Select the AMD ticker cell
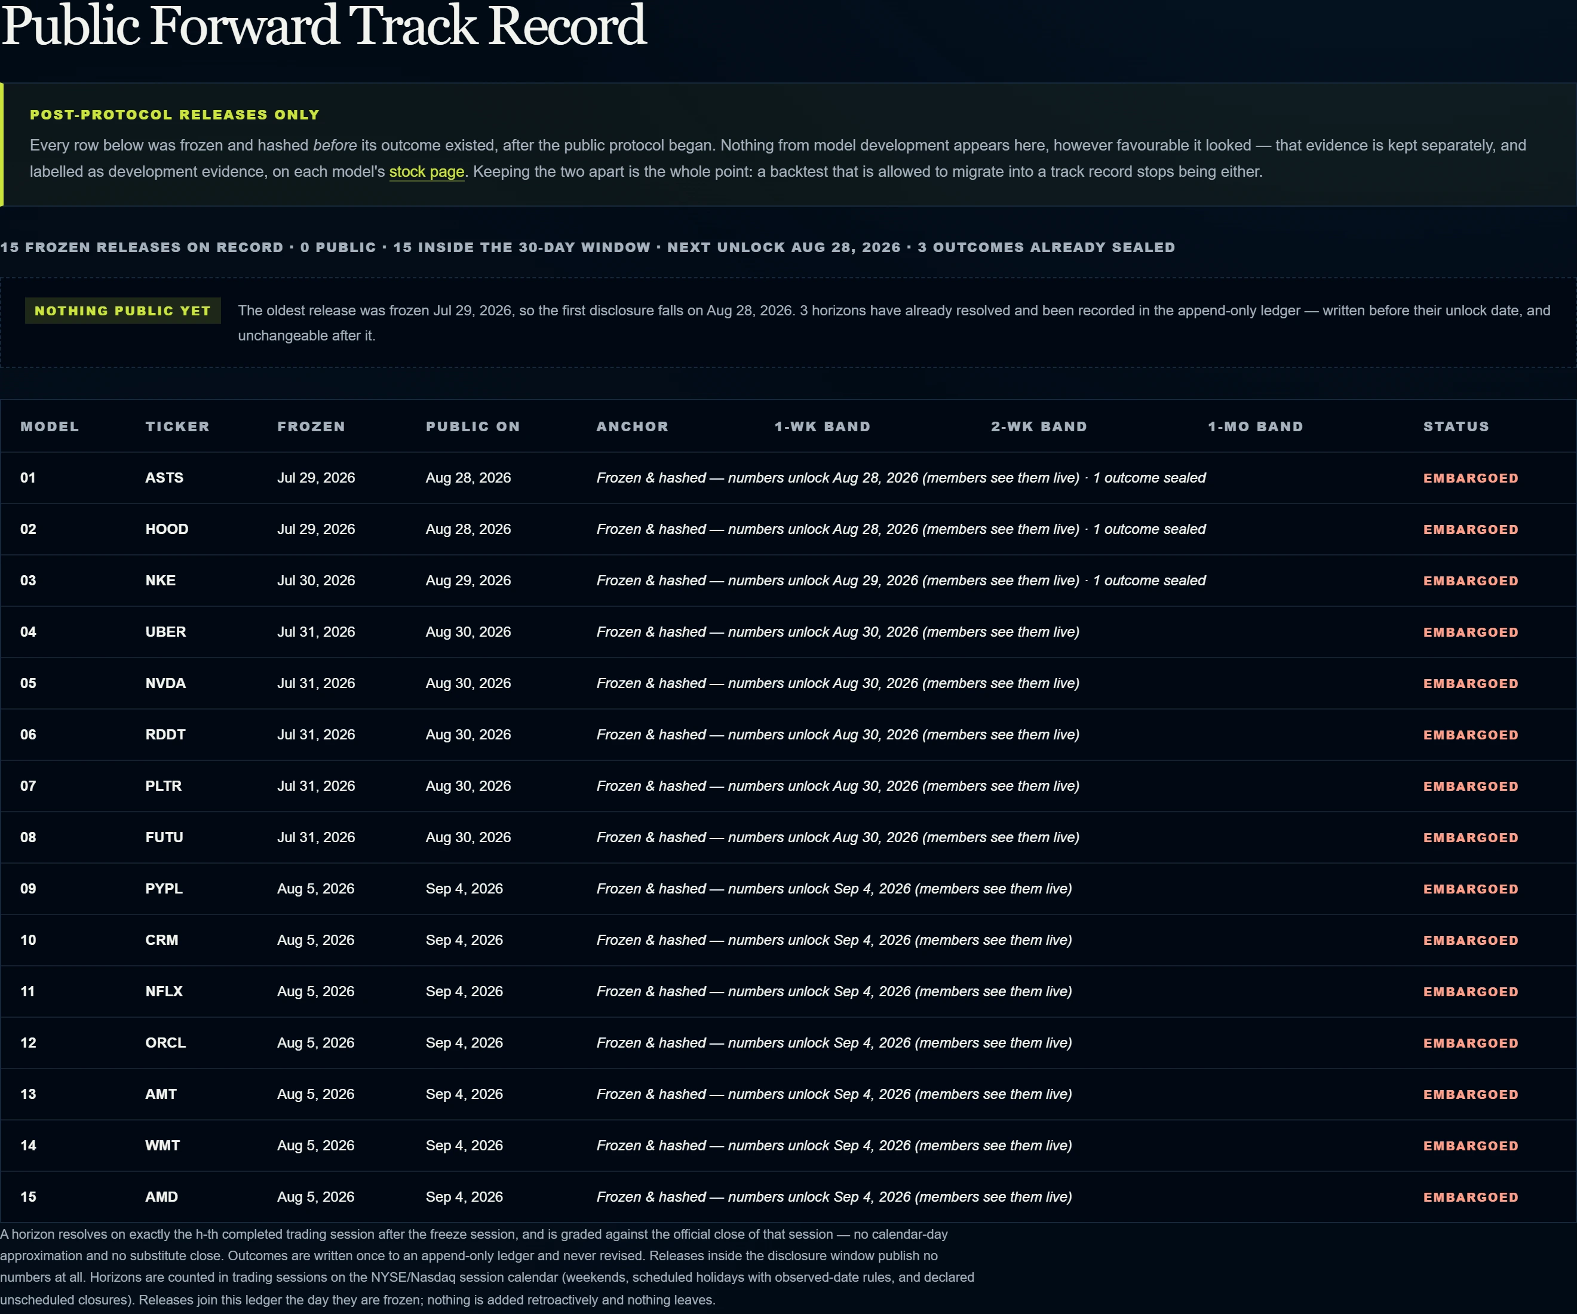Screen dimensions: 1577x1314 pyautogui.click(x=161, y=1197)
